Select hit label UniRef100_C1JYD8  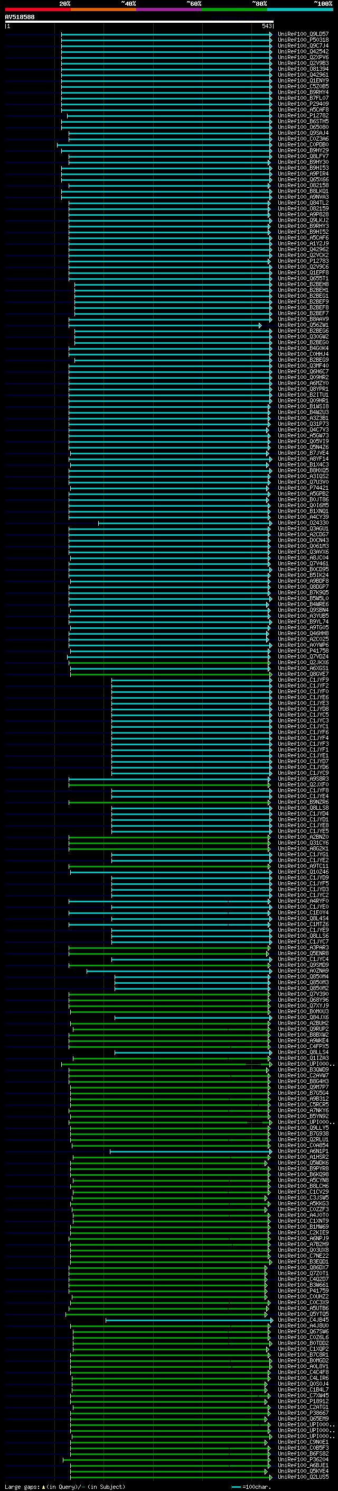[x=303, y=708]
